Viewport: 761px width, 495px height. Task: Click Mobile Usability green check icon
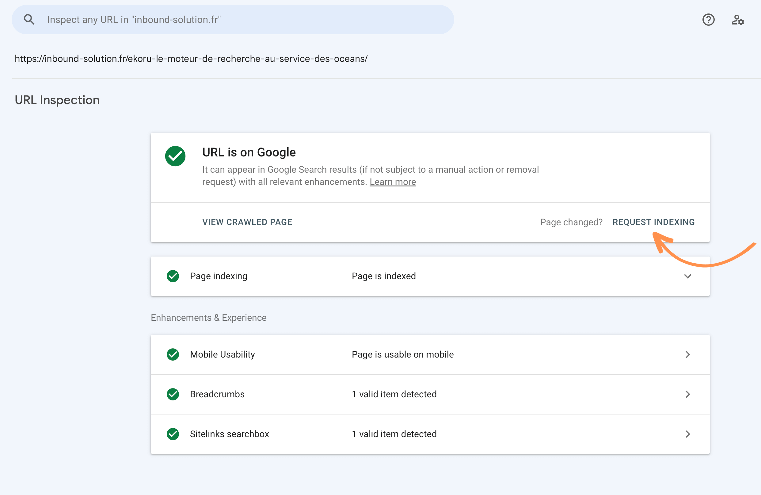[x=173, y=354]
